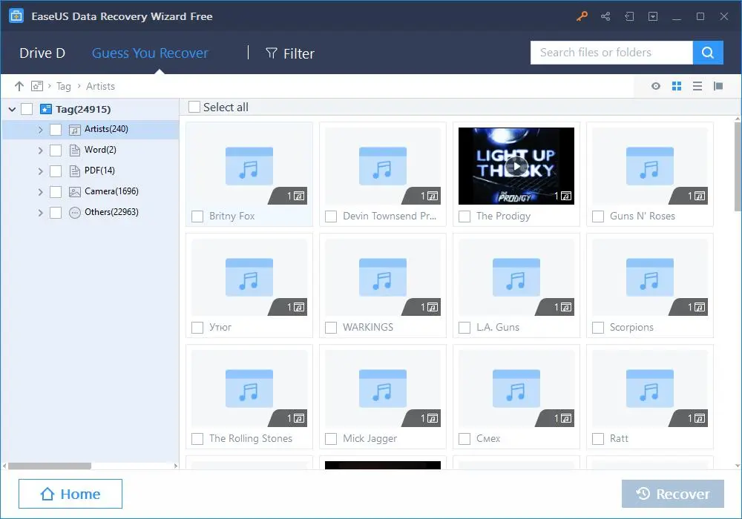Check The Prodigy item checkbox

click(464, 216)
